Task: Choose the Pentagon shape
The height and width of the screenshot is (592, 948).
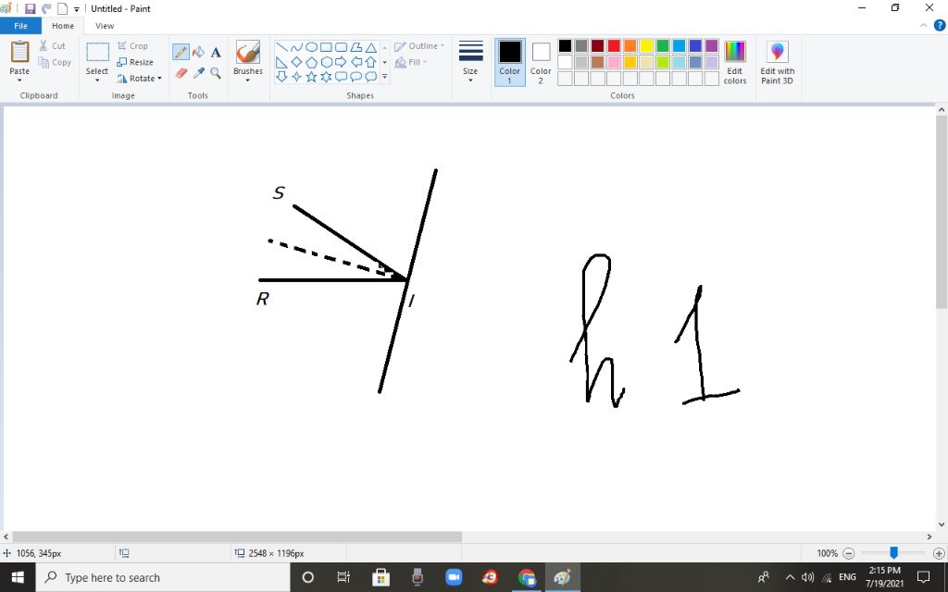Action: (x=311, y=62)
